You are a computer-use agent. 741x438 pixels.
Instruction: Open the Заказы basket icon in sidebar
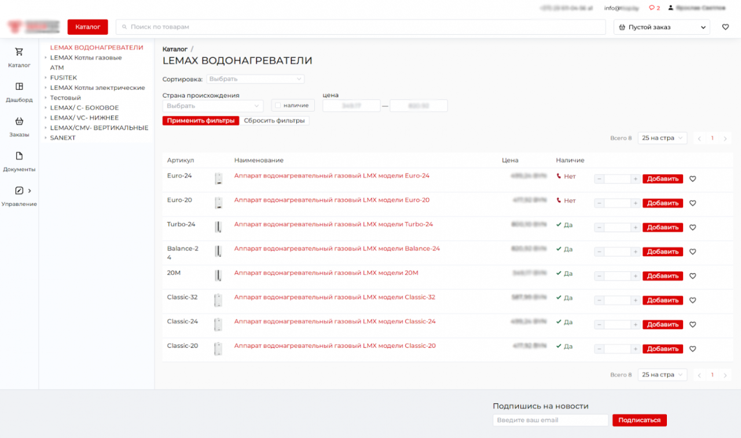coord(19,122)
